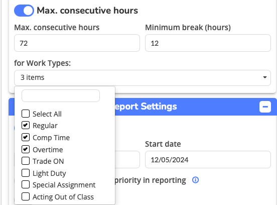277x205 pixels.
Task: Uncheck the Comp Time checkbox
Action: [x=26, y=137]
